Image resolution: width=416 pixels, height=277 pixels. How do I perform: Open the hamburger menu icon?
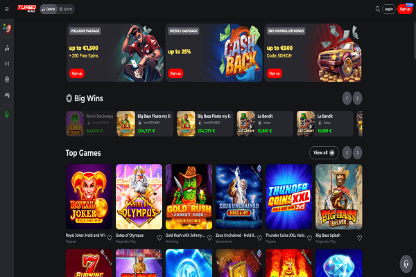[x=7, y=9]
